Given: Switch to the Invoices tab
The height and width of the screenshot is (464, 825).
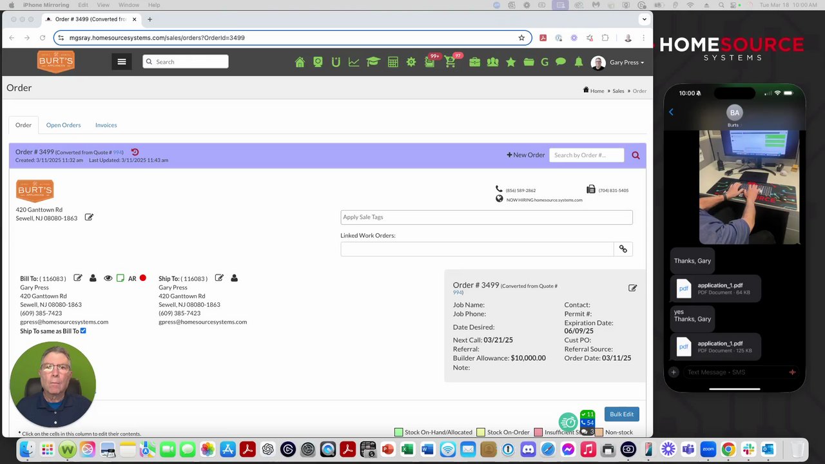Looking at the screenshot, I should click(x=106, y=125).
